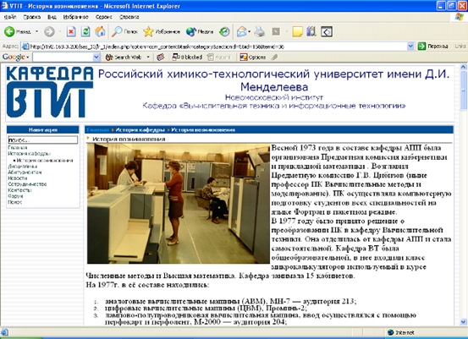Click the grey Forward arrow button

click(x=49, y=31)
